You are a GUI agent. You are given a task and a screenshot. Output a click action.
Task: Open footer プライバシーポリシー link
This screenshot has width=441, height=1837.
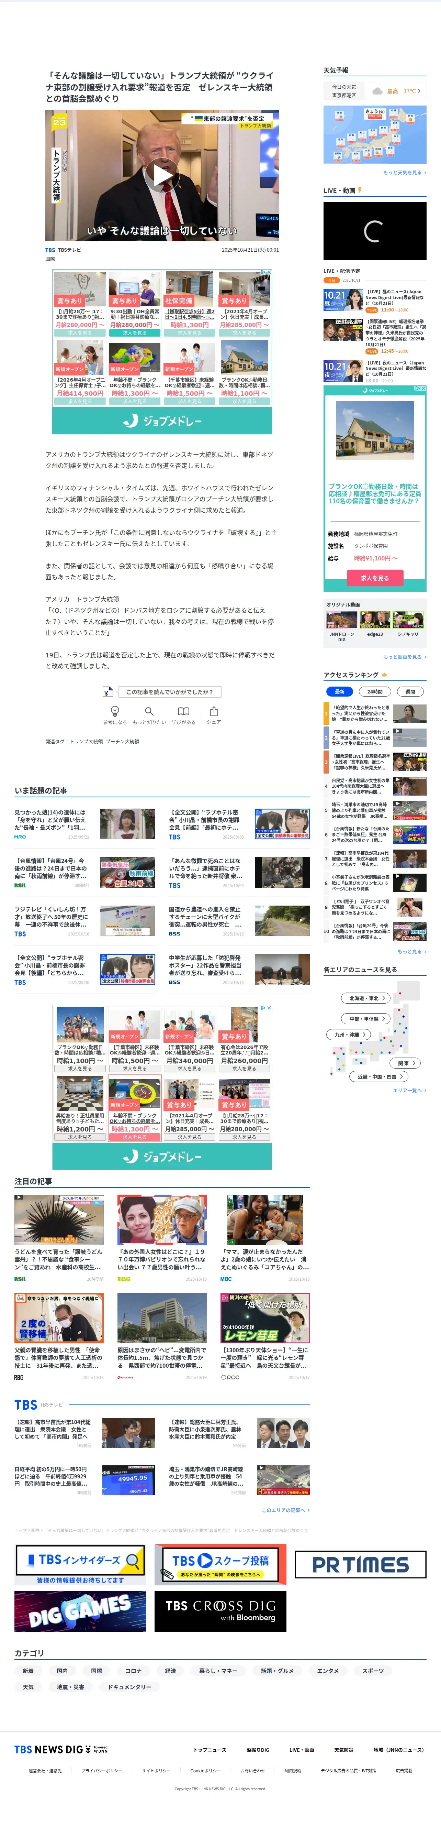(x=102, y=1771)
